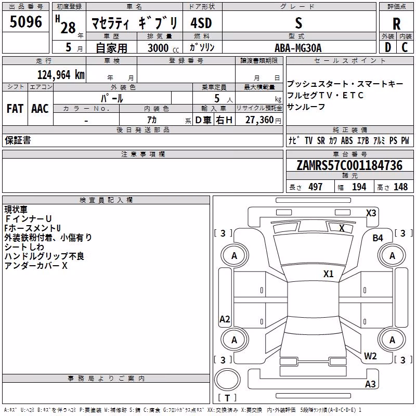This screenshot has height=416, width=416.
Task: Click model code ABA-MG30A
Action: [x=298, y=48]
